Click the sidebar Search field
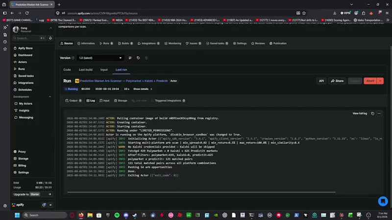 click(29, 38)
